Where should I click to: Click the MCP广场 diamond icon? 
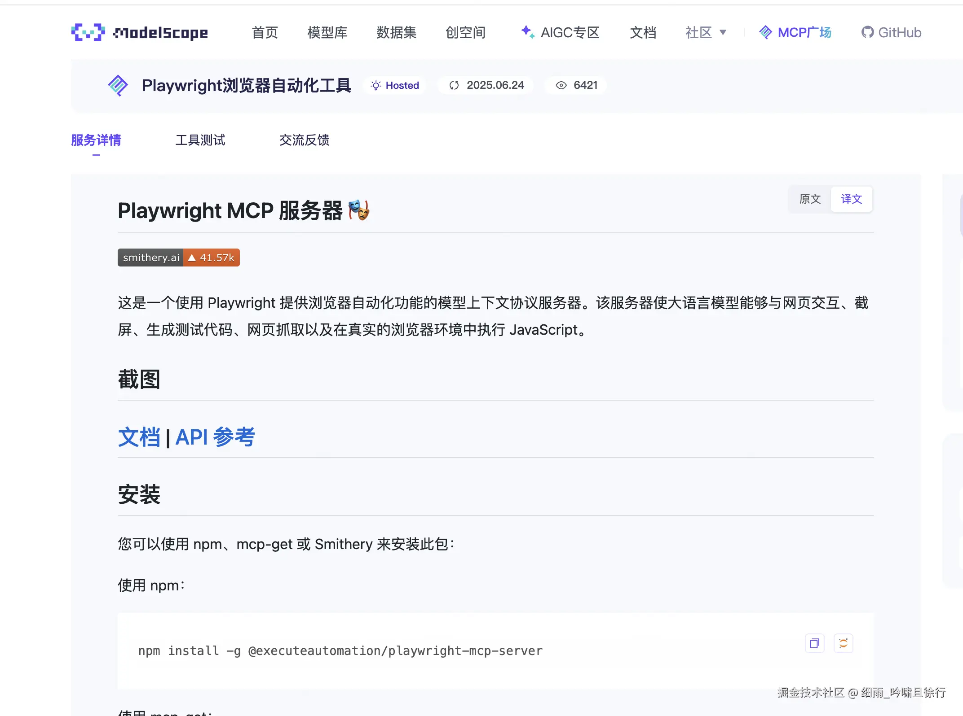coord(765,32)
